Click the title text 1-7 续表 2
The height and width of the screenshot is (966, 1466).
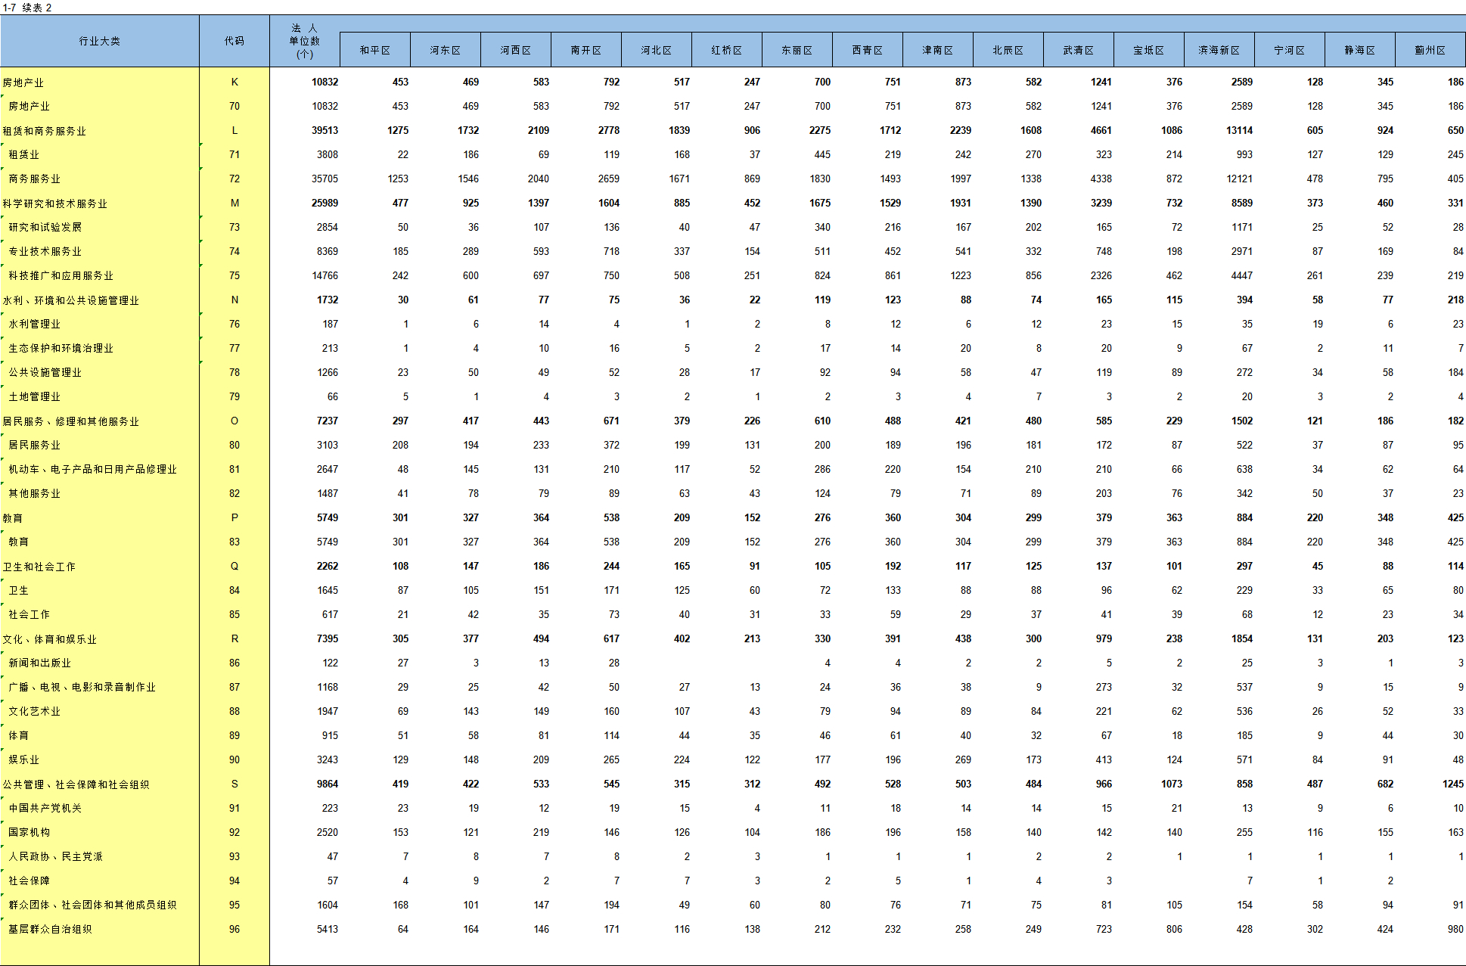coord(27,8)
